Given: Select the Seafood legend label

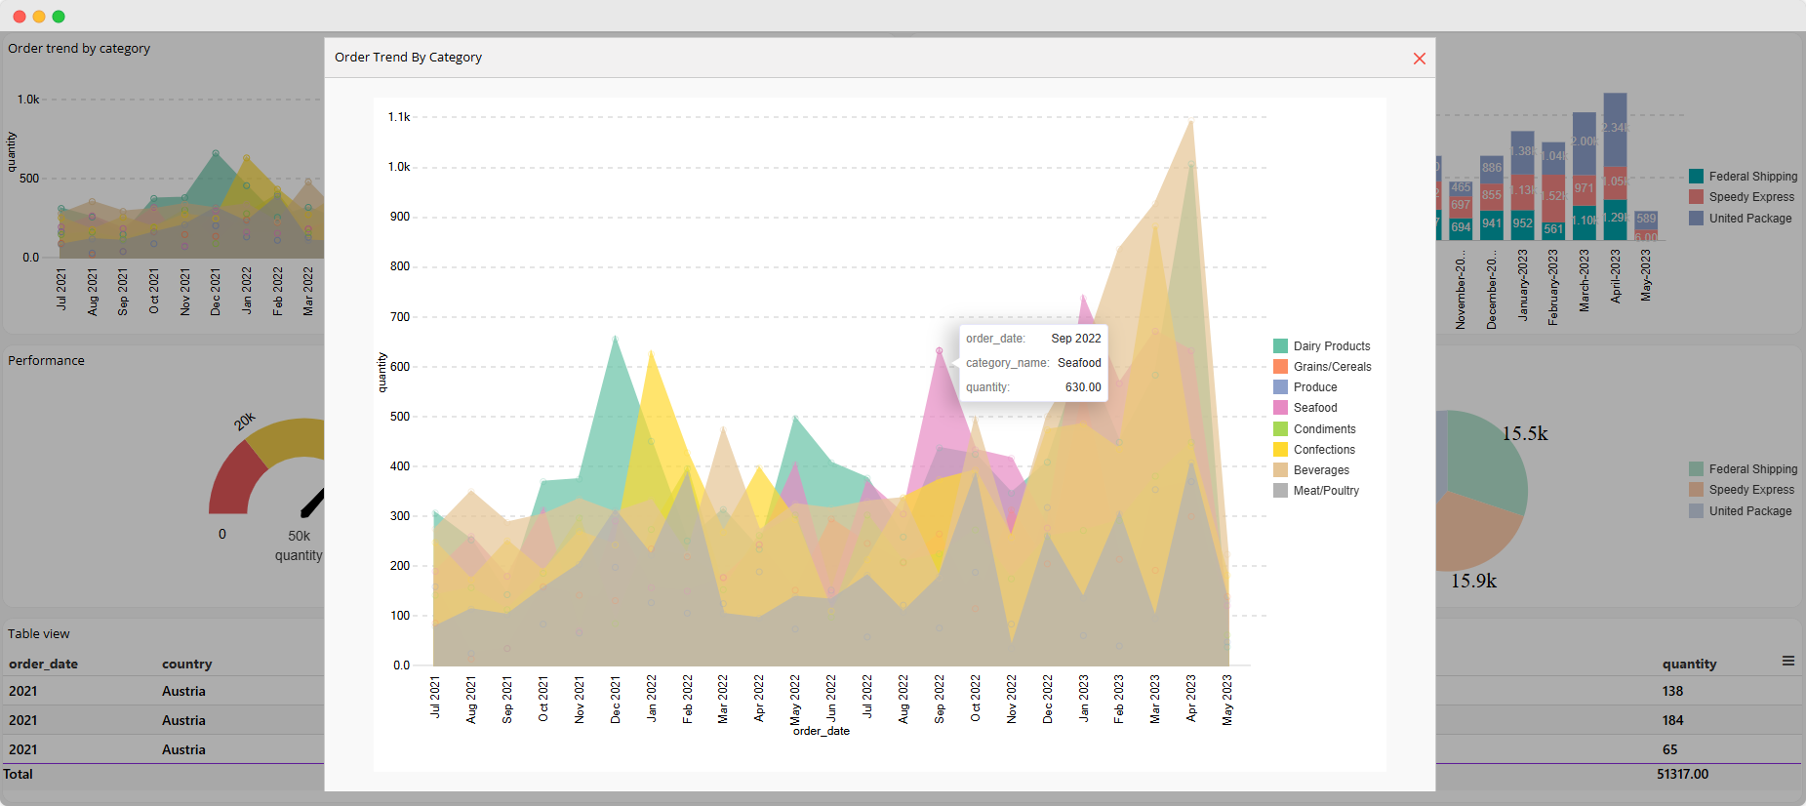Looking at the screenshot, I should [1315, 407].
